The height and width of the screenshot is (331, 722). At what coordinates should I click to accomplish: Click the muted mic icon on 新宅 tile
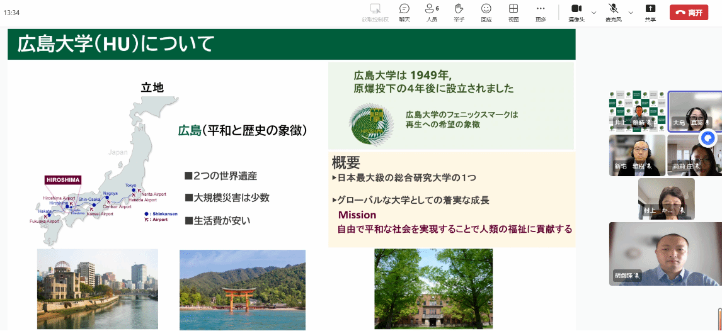pos(650,166)
